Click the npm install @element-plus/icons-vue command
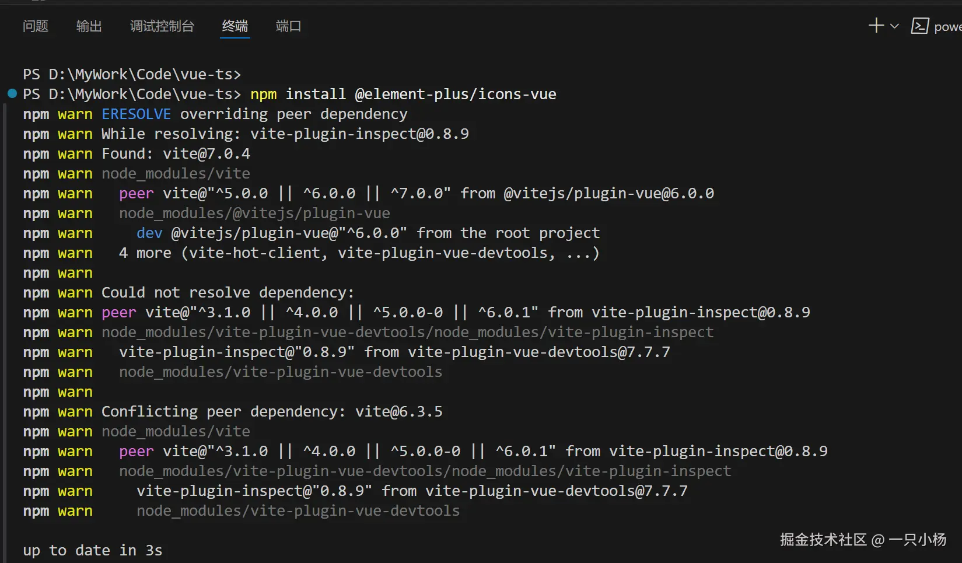Screen dimensions: 962x563 (403, 94)
